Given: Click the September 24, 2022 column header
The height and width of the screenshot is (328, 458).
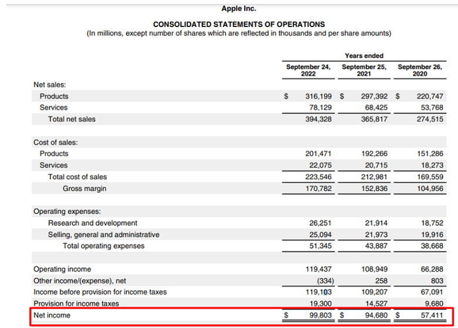Looking at the screenshot, I should [308, 71].
